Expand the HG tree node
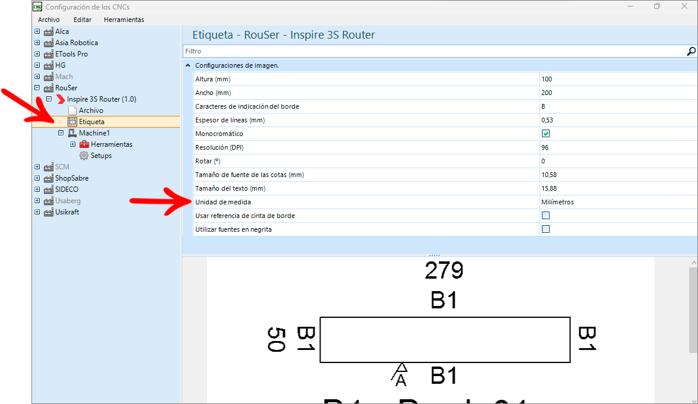 (x=37, y=65)
